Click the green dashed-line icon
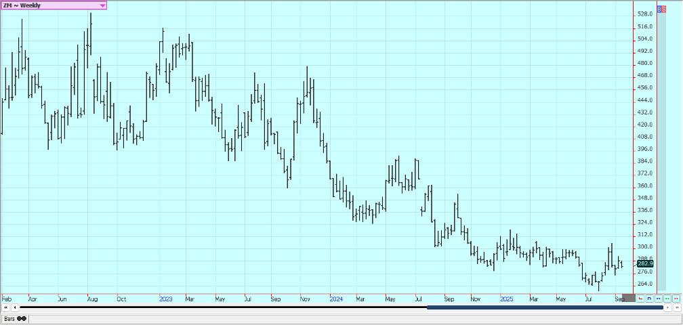This screenshot has height=325, width=683. [x=667, y=299]
